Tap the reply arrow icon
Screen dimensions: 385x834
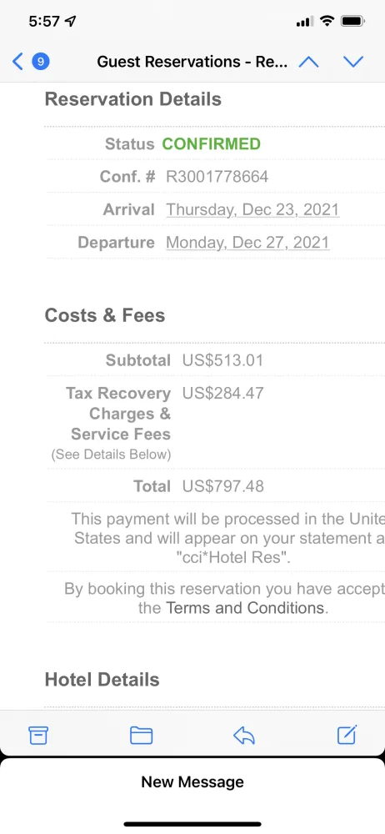[244, 736]
